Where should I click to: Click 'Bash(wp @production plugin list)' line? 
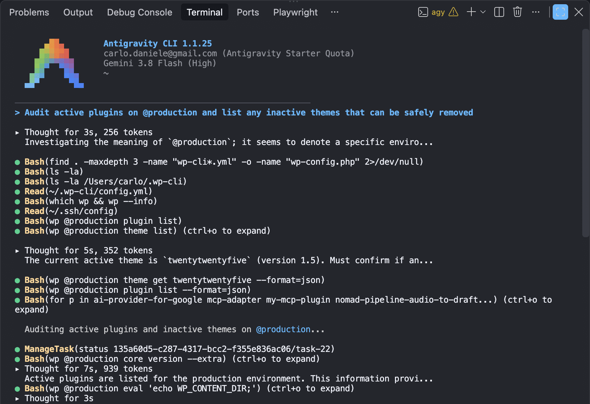click(98, 221)
